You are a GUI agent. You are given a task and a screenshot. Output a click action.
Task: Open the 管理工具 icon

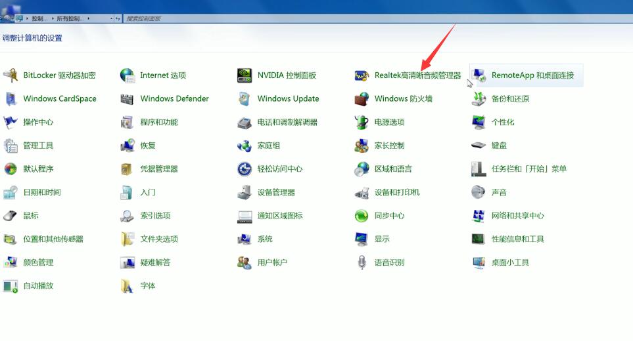click(11, 146)
